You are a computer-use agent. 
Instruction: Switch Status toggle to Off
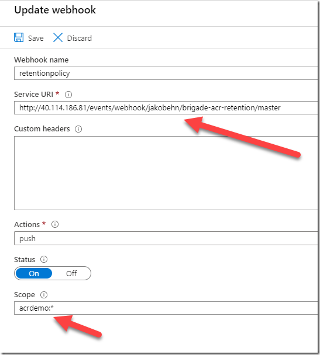[x=71, y=273]
